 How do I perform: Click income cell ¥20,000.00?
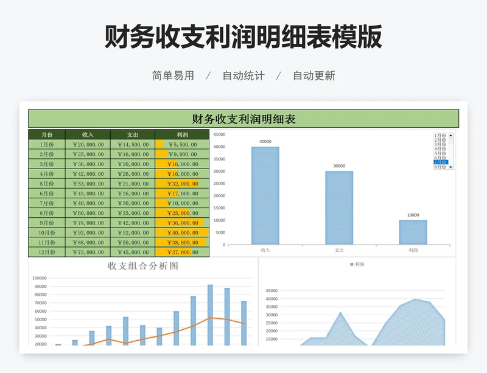click(x=88, y=144)
